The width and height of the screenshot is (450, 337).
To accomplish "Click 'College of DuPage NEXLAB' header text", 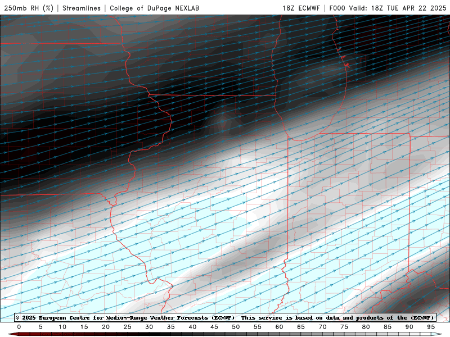I will (x=154, y=8).
